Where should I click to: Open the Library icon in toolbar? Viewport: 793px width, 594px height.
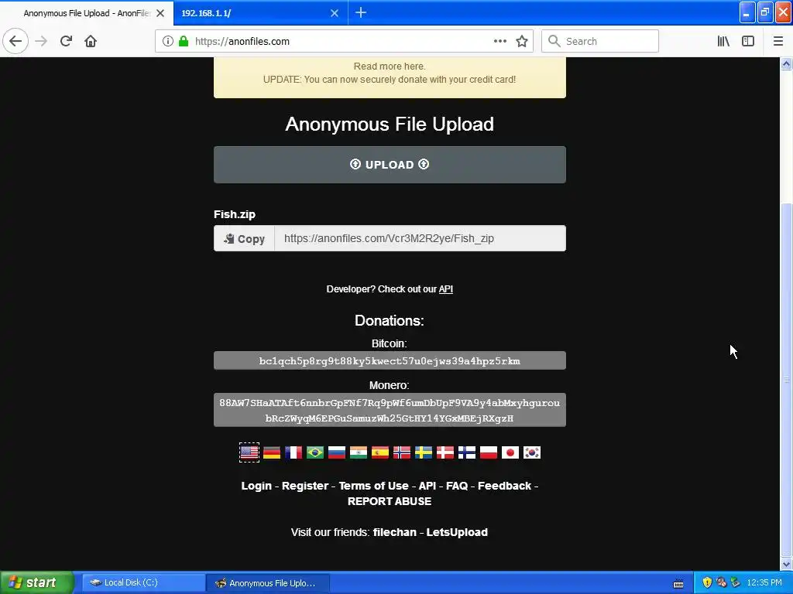(x=723, y=42)
